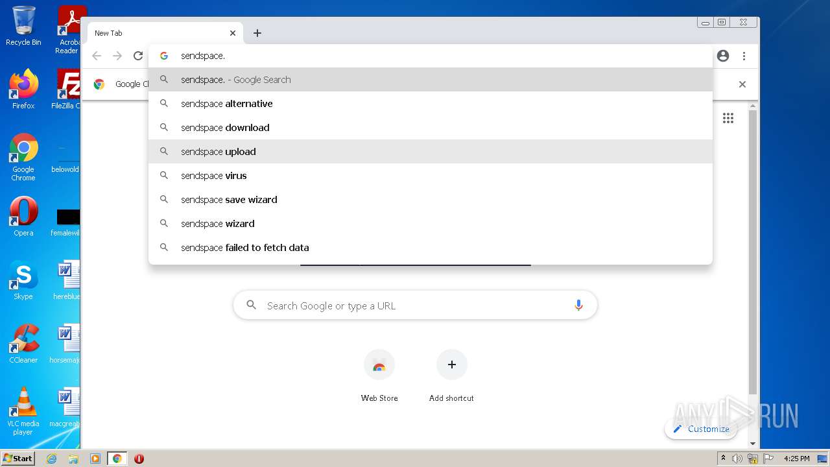Open the media player taskbar icon
Image resolution: width=830 pixels, height=467 pixels.
(95, 459)
